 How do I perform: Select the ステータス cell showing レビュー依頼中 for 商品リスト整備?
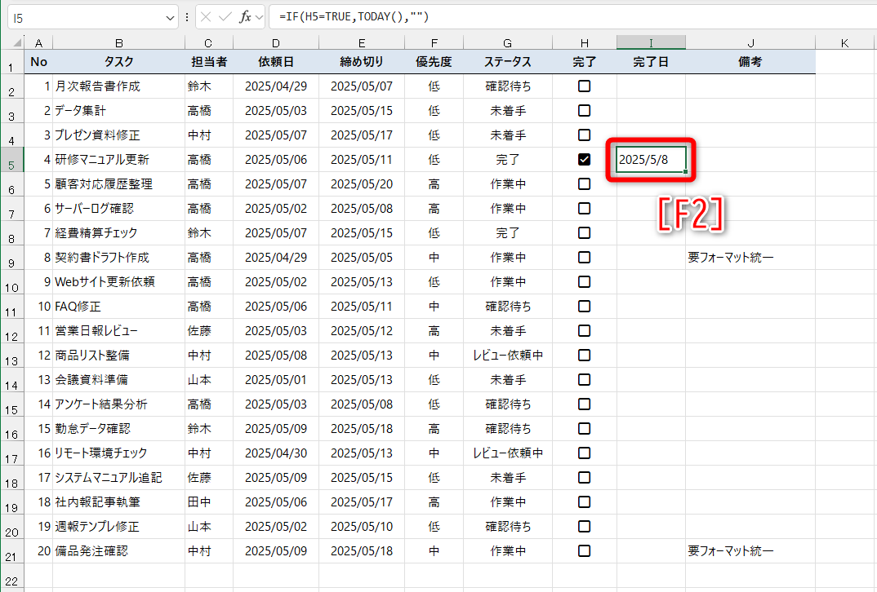coord(507,355)
